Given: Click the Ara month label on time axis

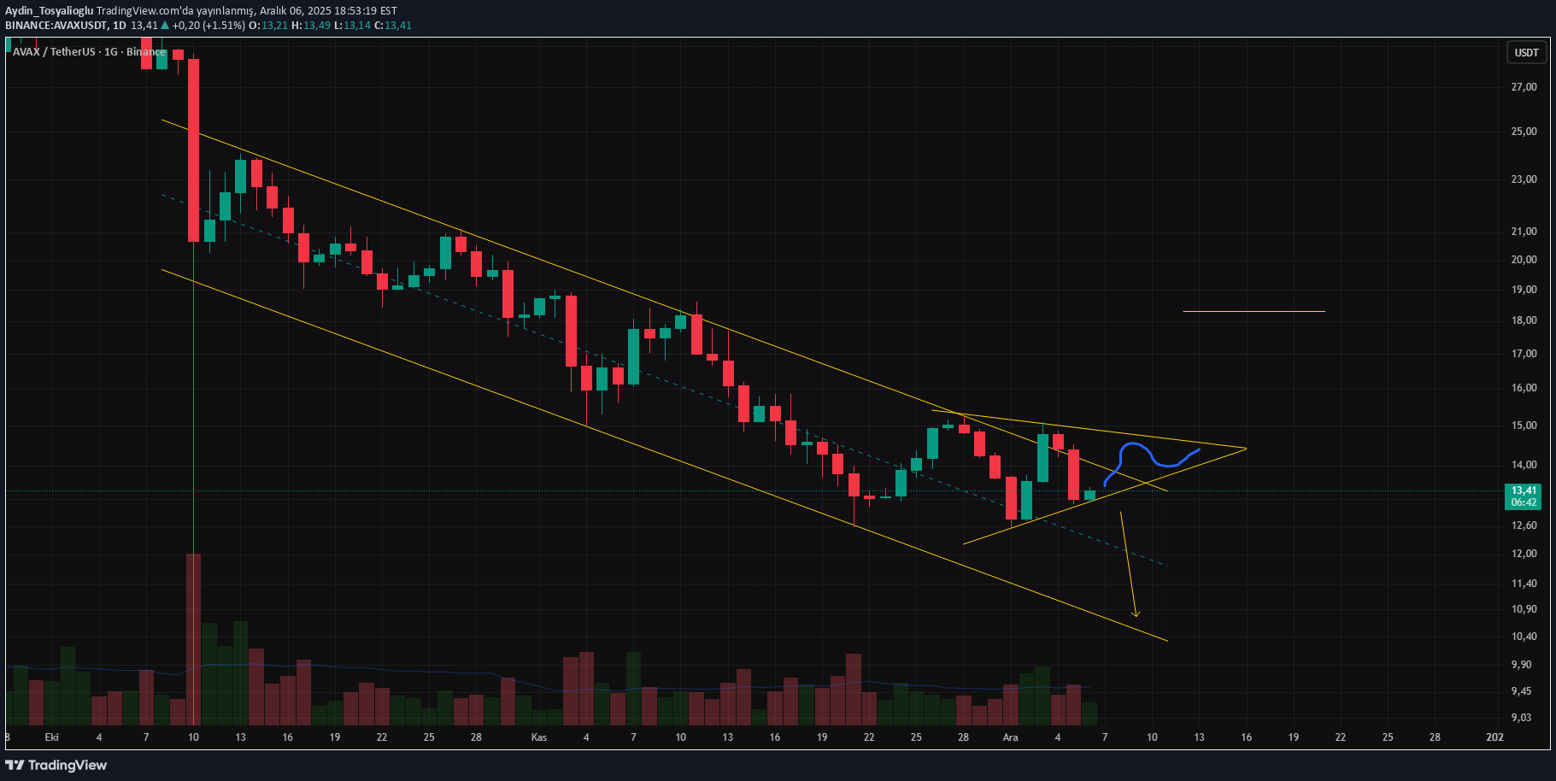Looking at the screenshot, I should (x=1010, y=737).
